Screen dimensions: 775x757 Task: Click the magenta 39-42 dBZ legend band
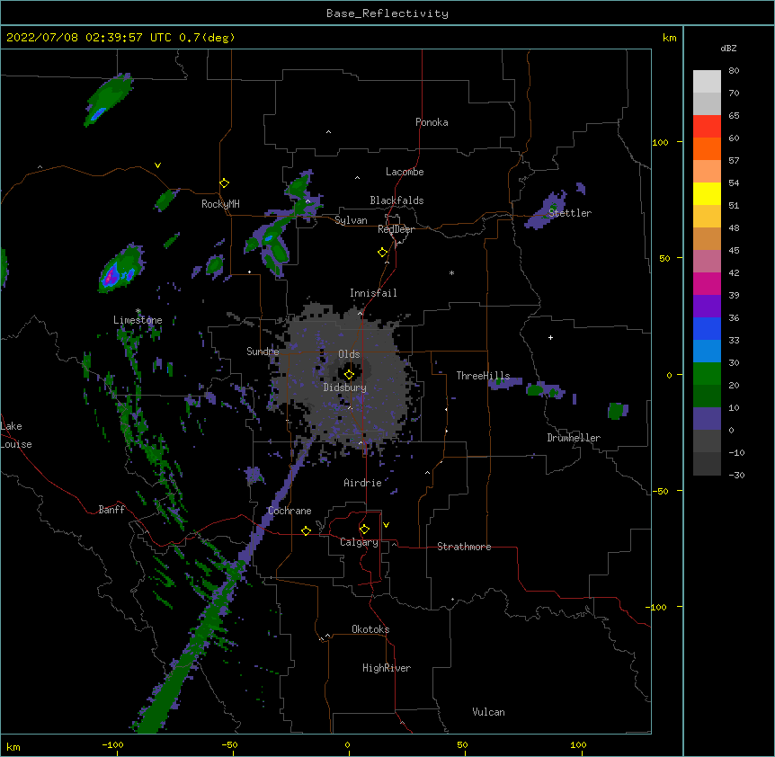click(707, 283)
